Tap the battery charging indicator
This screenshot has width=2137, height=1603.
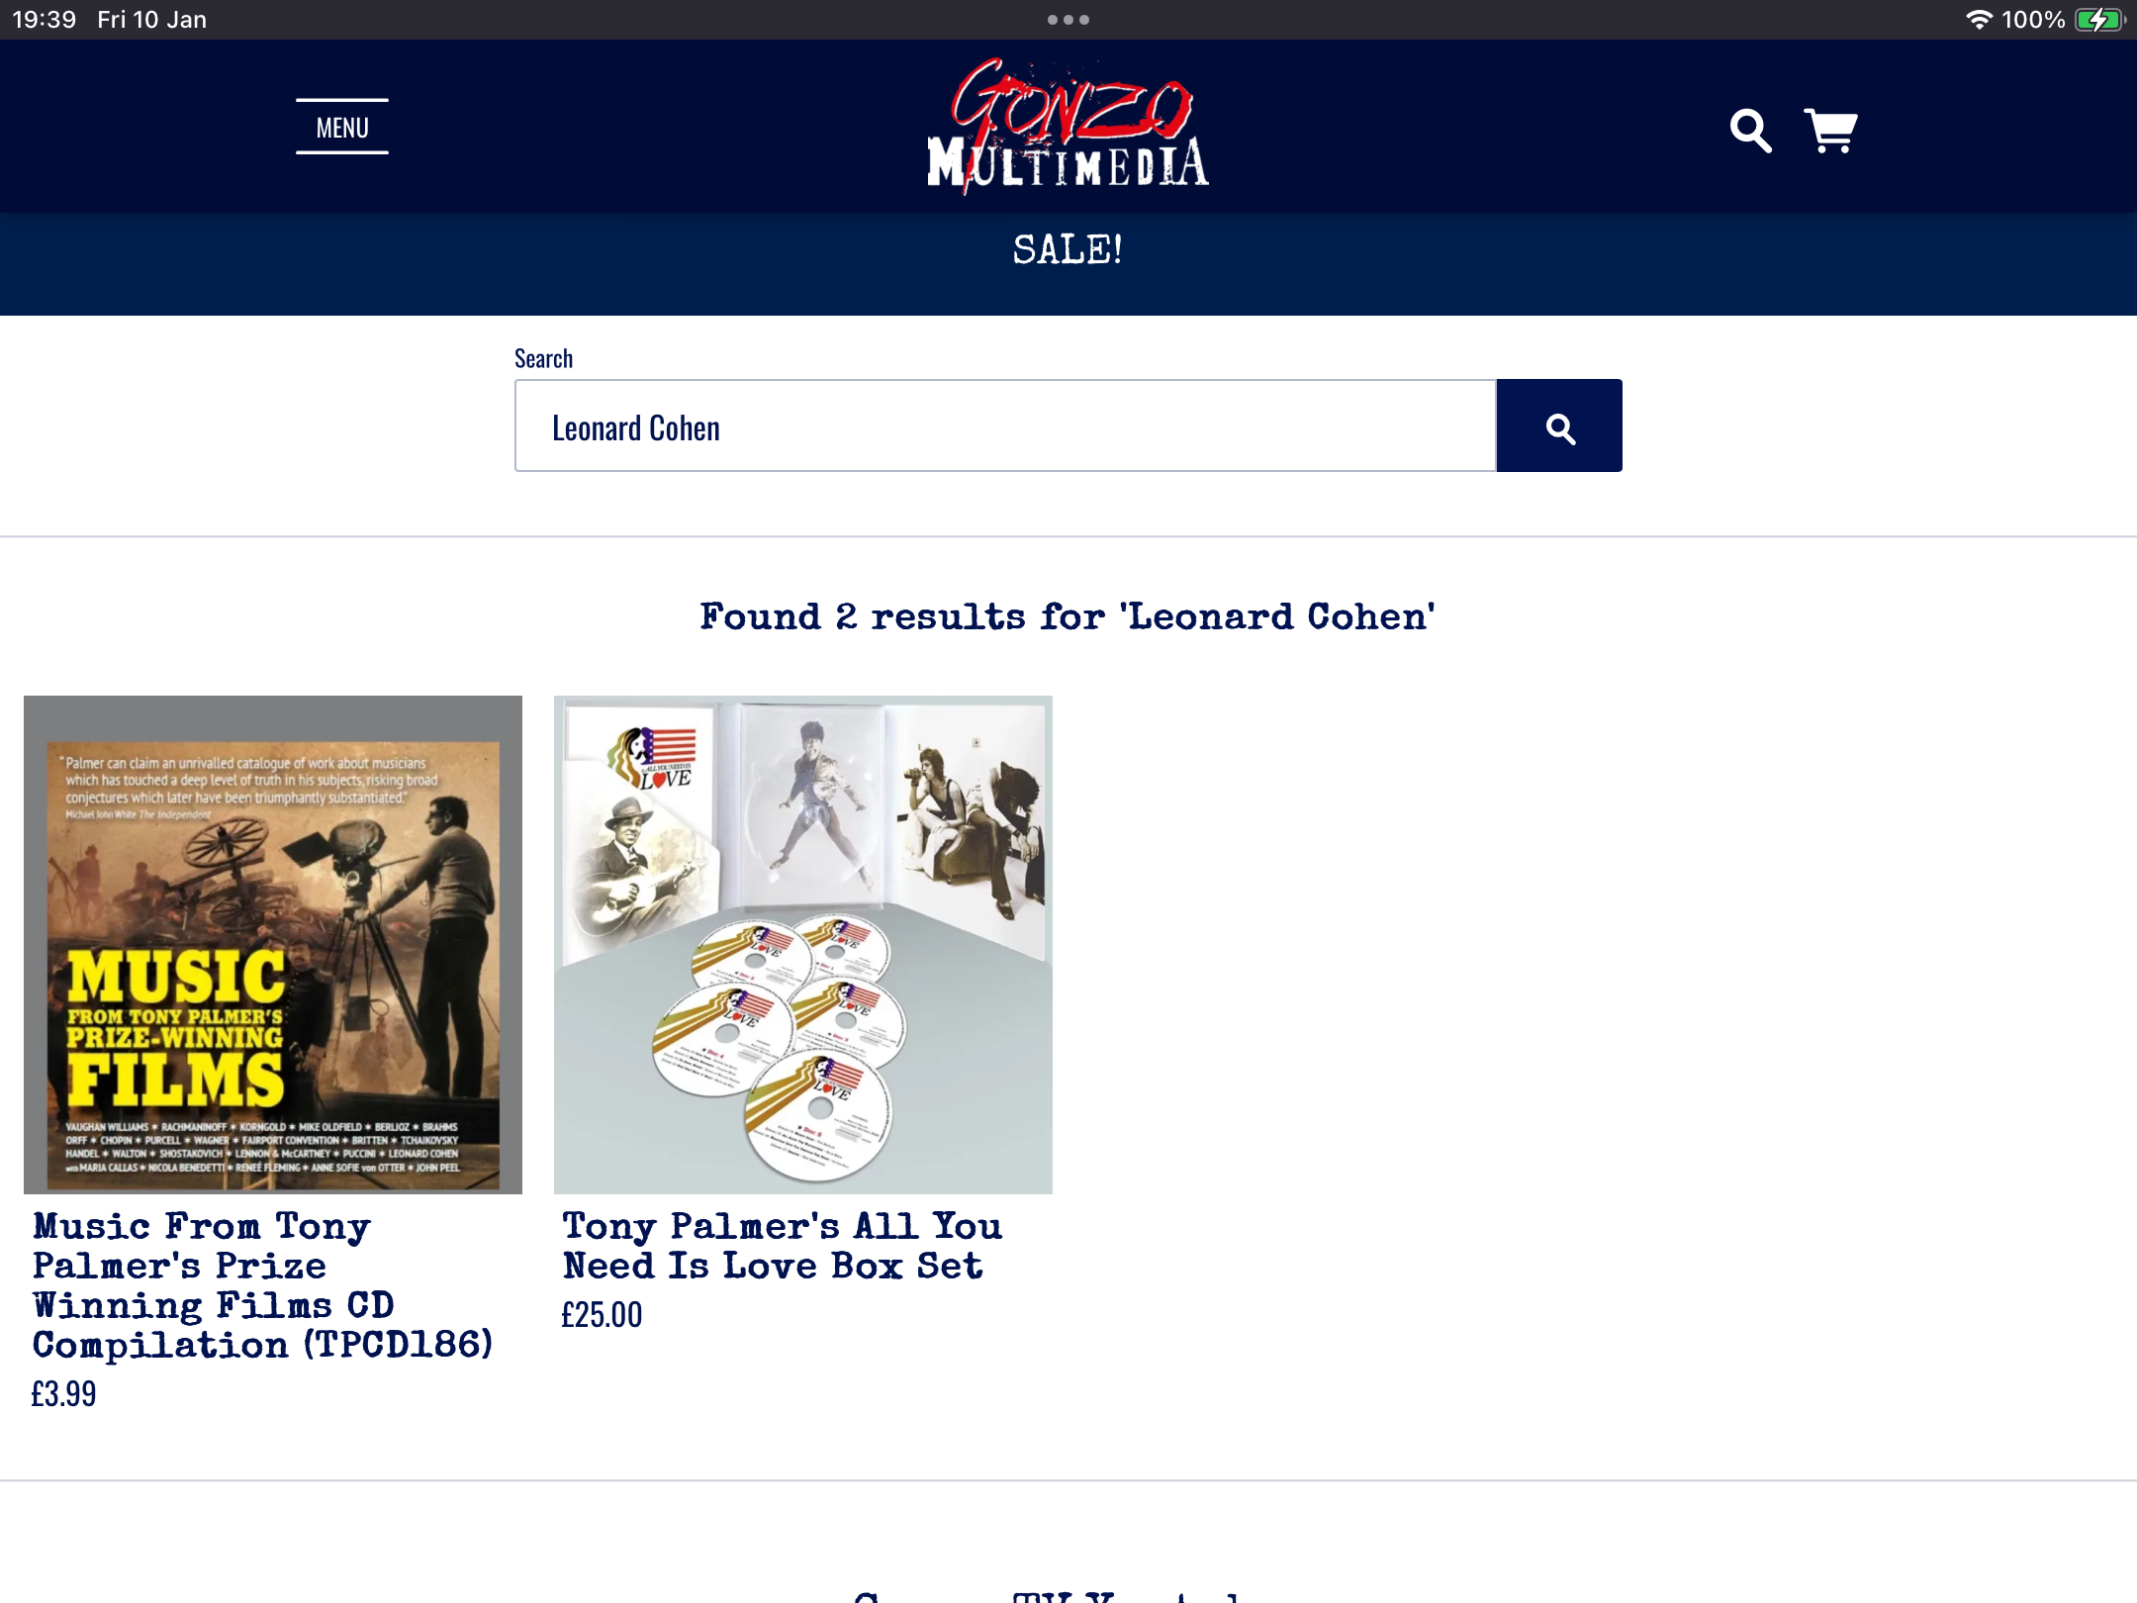(2098, 20)
